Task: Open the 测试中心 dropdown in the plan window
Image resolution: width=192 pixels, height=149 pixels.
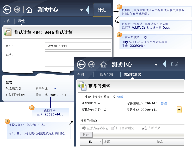Action: 82,10
